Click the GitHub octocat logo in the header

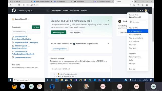[14, 10]
